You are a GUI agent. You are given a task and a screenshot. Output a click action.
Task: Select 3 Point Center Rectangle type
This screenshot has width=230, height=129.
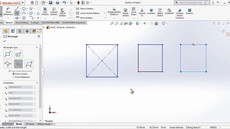18,64
